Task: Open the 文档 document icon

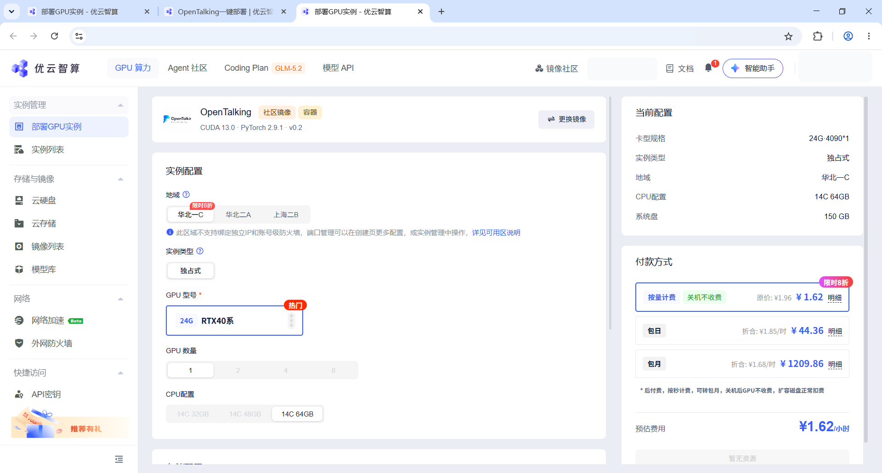Action: [x=670, y=68]
